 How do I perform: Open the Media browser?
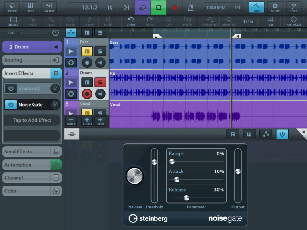(x=12, y=7)
